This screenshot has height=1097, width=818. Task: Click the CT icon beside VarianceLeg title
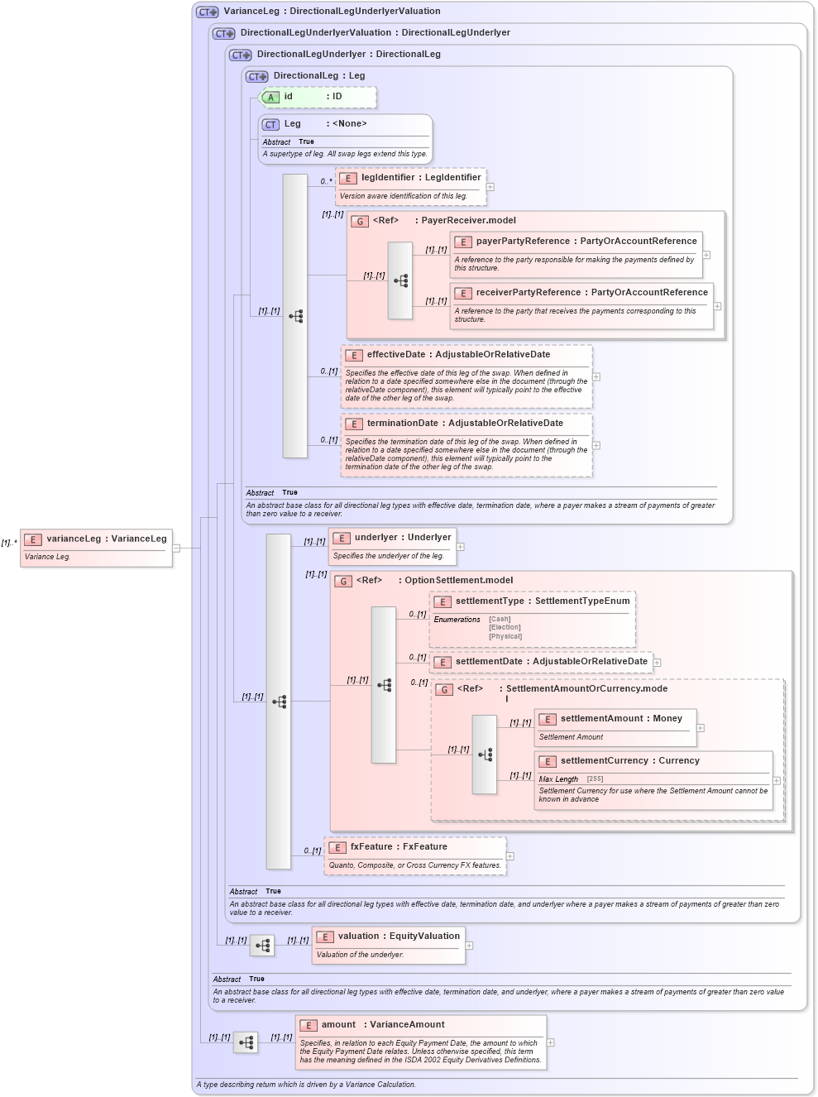[207, 12]
